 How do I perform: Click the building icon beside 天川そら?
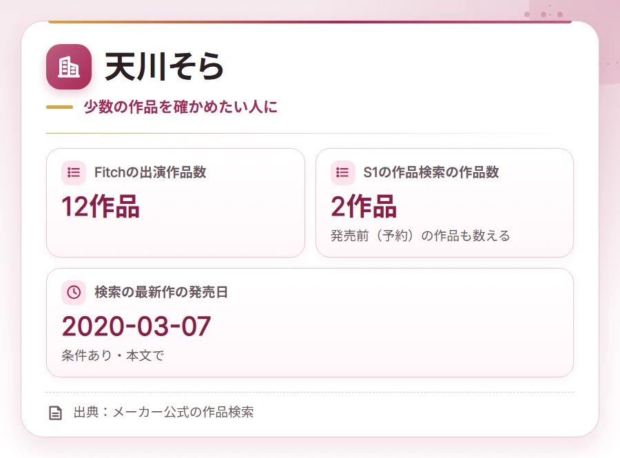pyautogui.click(x=69, y=66)
